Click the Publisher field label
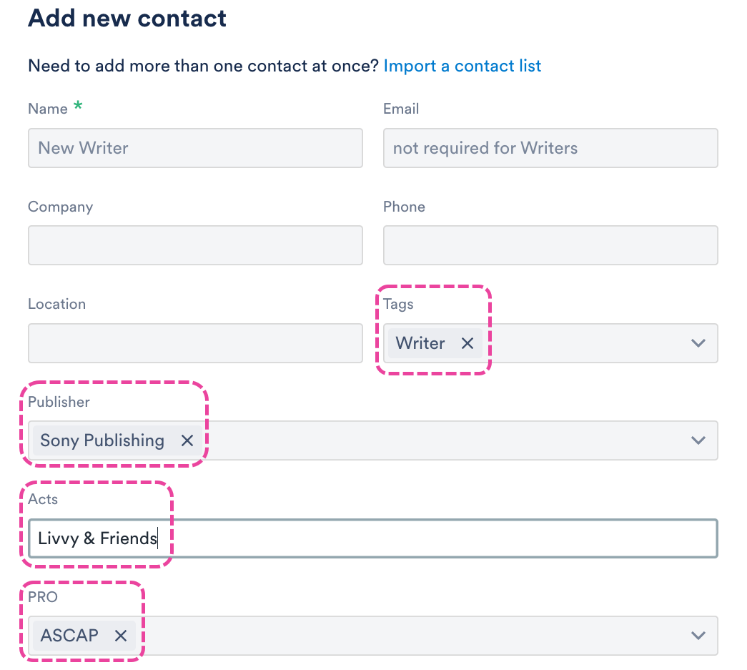Image resolution: width=747 pixels, height=670 pixels. (59, 402)
